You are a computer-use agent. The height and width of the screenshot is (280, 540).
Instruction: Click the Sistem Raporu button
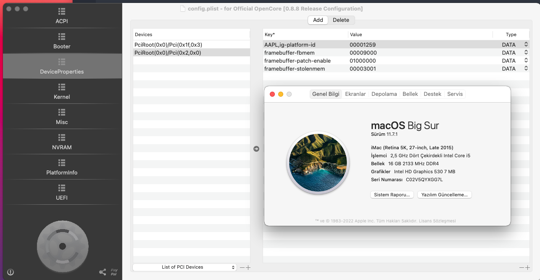pos(392,195)
